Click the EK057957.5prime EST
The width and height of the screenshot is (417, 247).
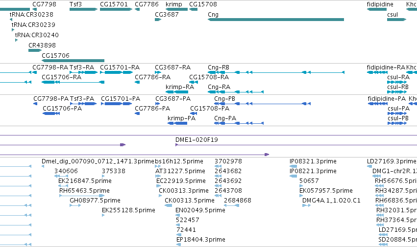click(301, 196)
